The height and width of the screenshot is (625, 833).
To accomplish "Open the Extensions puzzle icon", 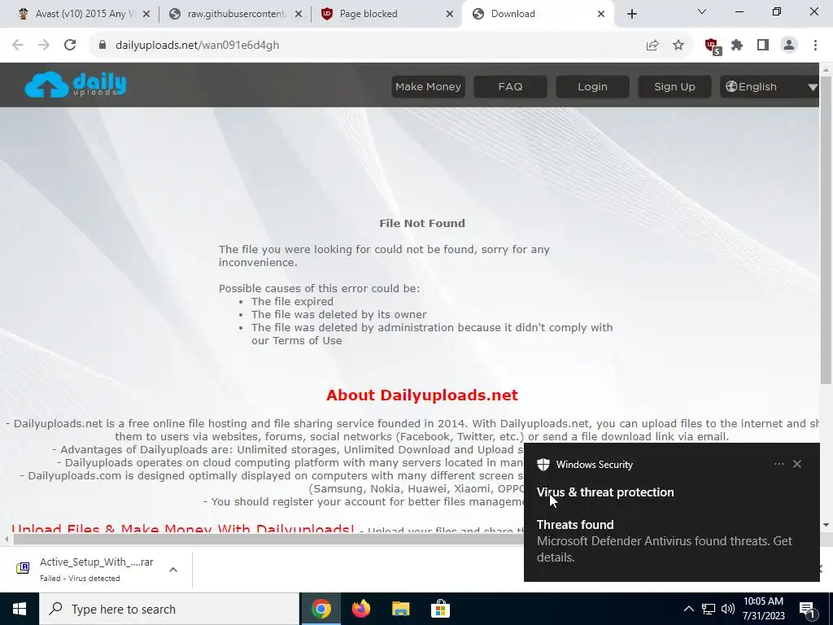I will tap(737, 46).
